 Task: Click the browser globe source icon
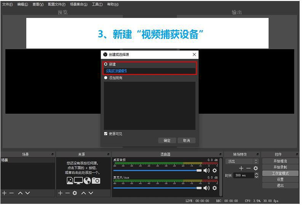click(87, 181)
